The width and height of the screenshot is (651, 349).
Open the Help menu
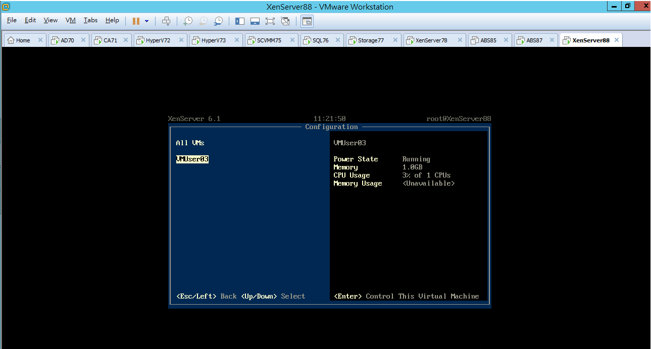[112, 20]
